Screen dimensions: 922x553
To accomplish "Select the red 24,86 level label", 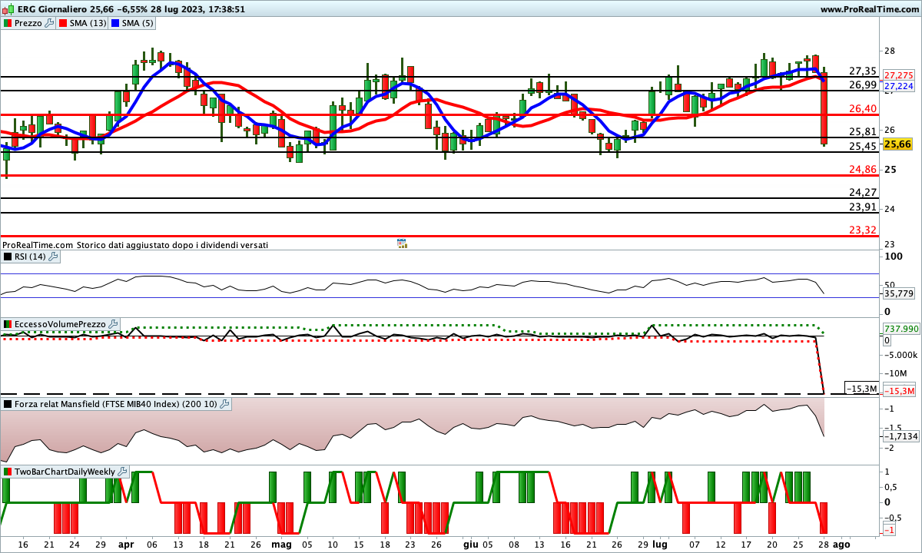I will [862, 169].
